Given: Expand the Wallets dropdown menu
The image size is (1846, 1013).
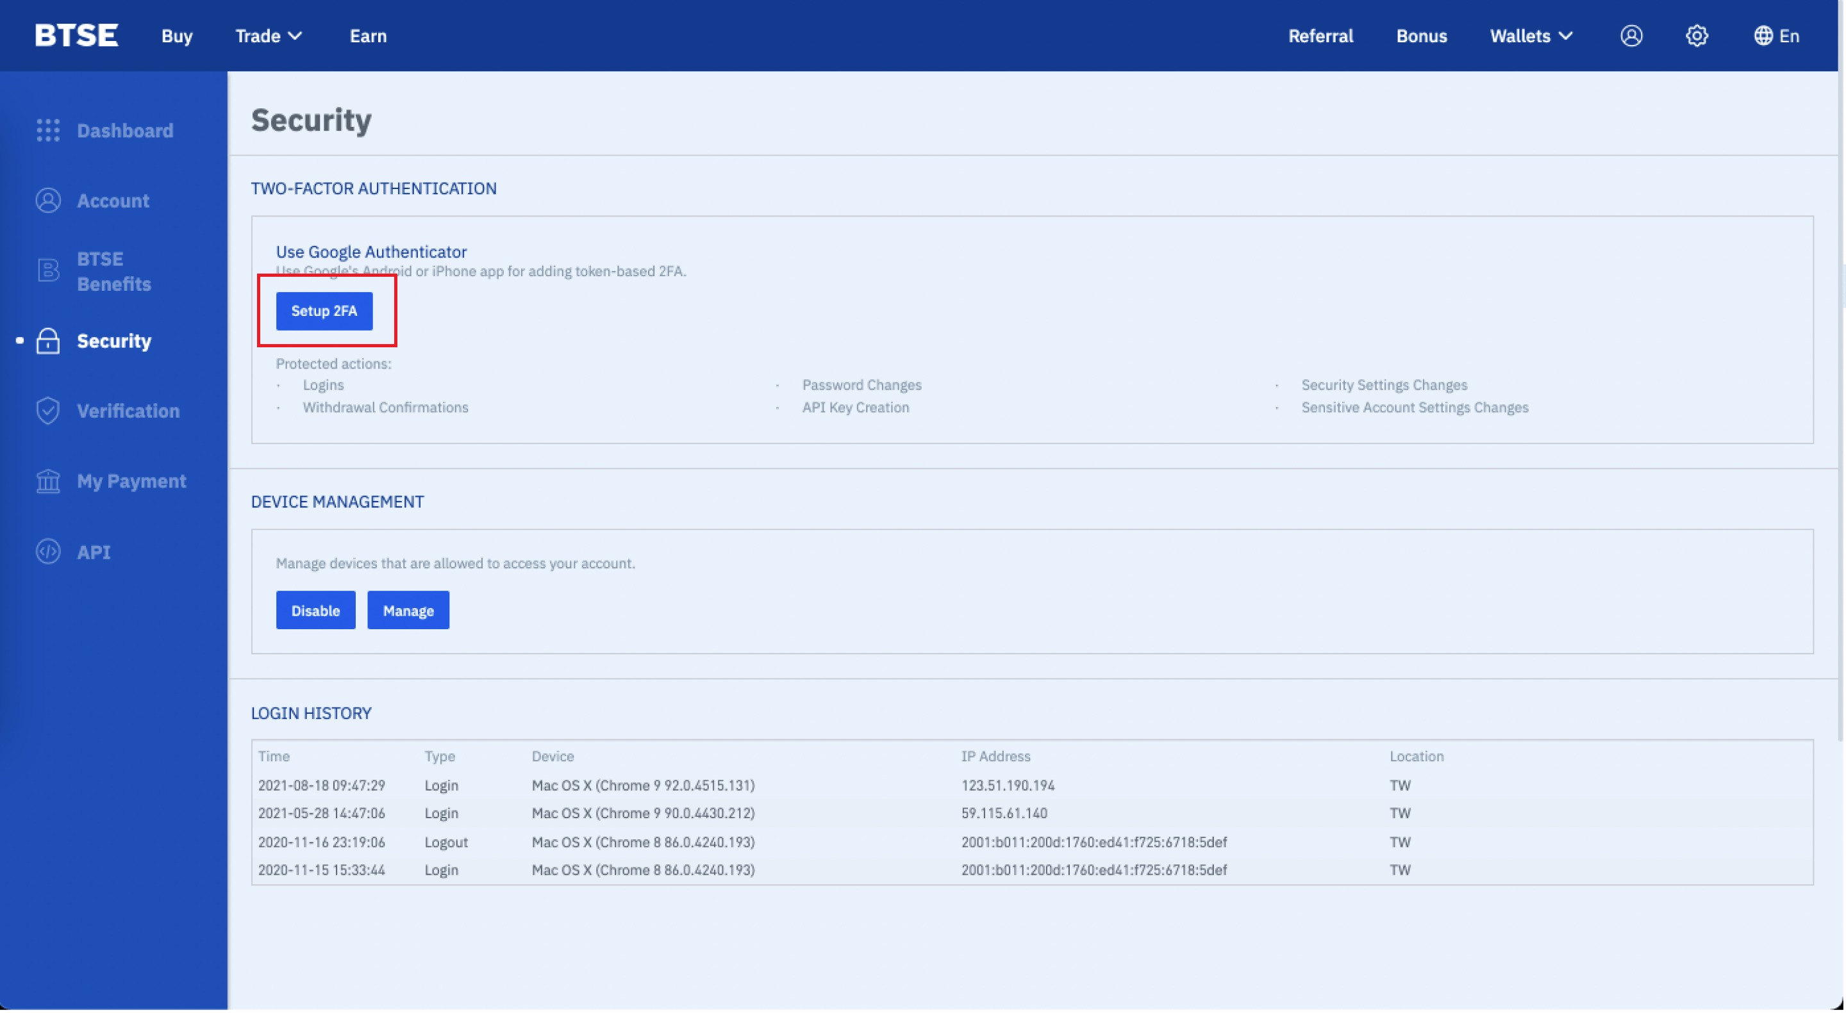Looking at the screenshot, I should click(x=1531, y=36).
